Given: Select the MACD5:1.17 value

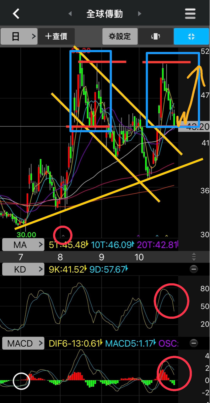Looking at the screenshot, I should [131, 343].
